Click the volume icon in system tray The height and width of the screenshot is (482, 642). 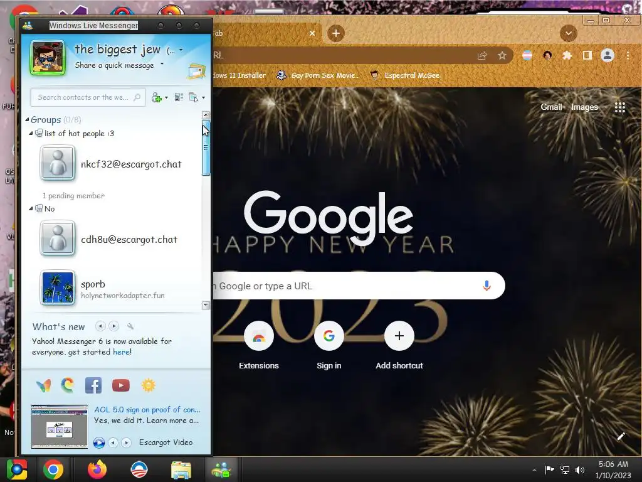point(580,469)
